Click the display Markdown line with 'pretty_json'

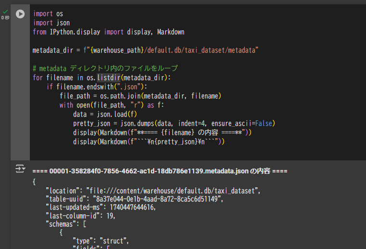click(149, 142)
